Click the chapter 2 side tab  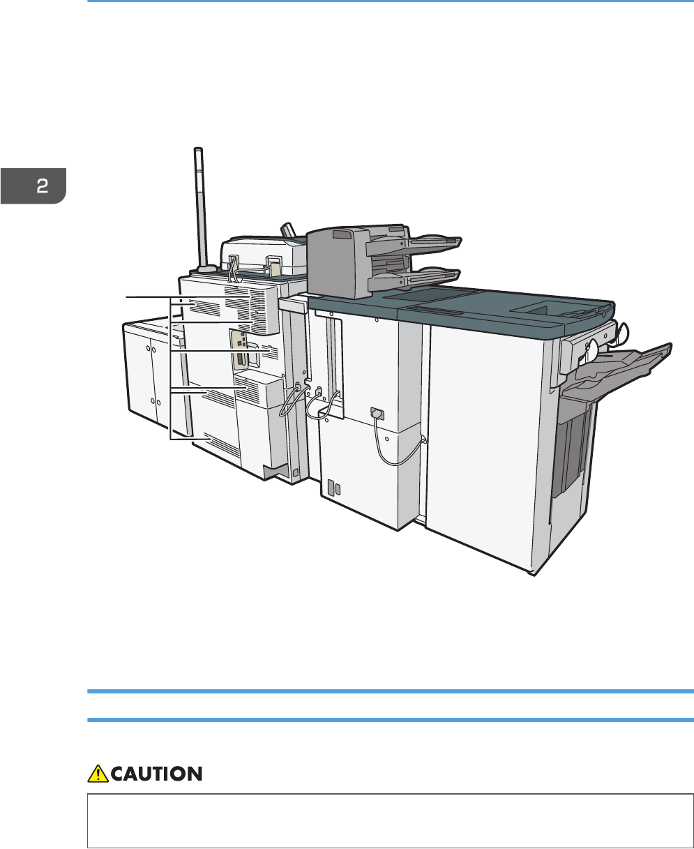(x=33, y=186)
